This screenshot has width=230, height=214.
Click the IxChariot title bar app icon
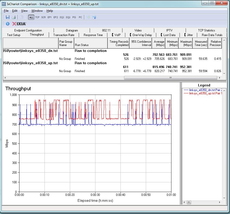click(x=4, y=4)
